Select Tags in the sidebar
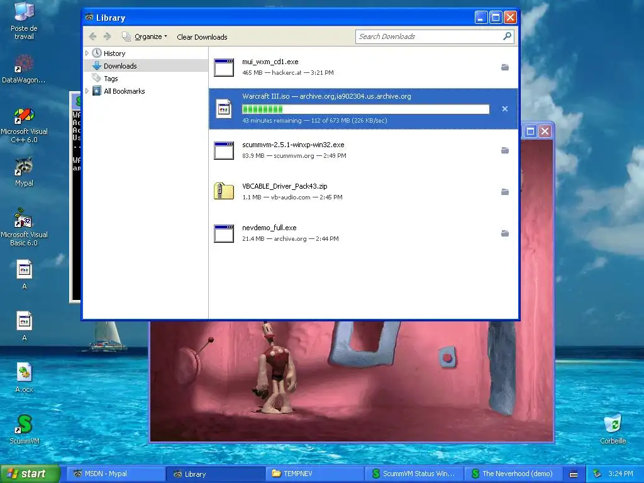The height and width of the screenshot is (483, 644). 111,79
